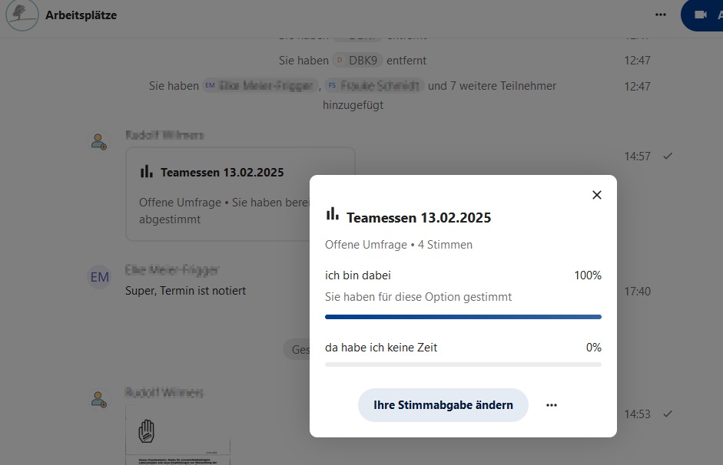
Task: Click the 'ich bin dabei' result bar
Action: tap(463, 316)
